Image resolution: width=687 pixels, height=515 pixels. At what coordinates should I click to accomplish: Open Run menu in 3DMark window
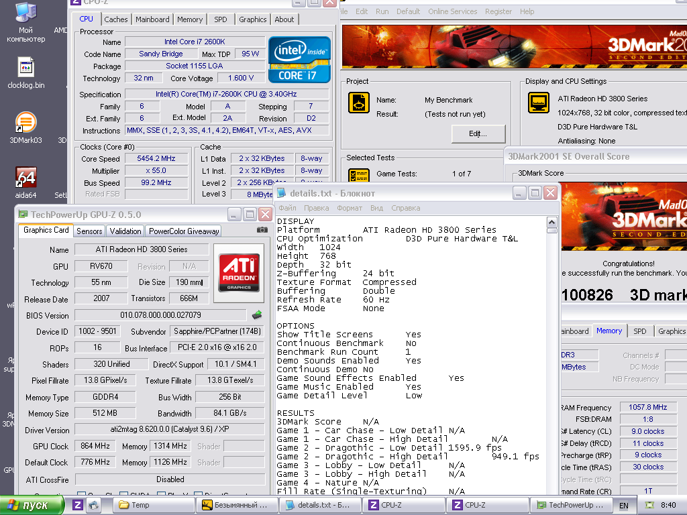[382, 11]
